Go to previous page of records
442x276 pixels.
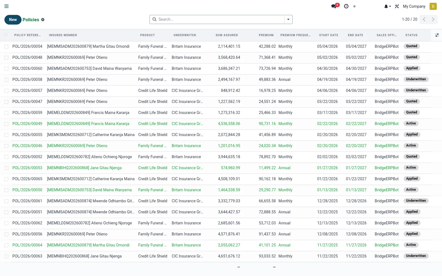(x=424, y=19)
